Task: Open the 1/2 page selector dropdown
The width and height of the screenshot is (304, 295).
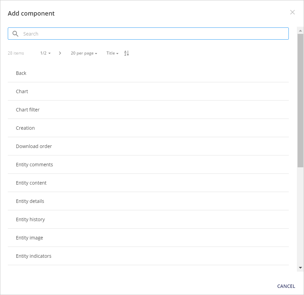Action: click(45, 53)
